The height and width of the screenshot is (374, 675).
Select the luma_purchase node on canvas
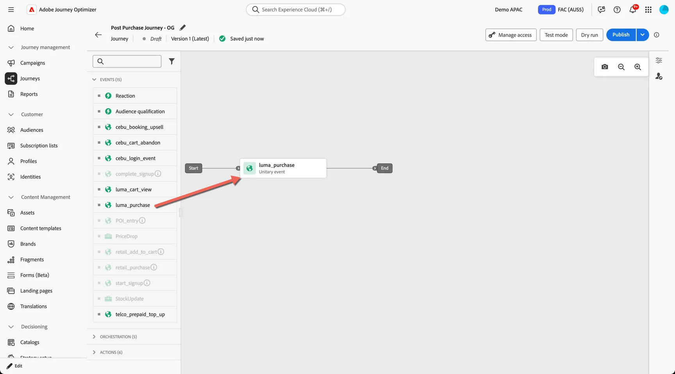[283, 168]
